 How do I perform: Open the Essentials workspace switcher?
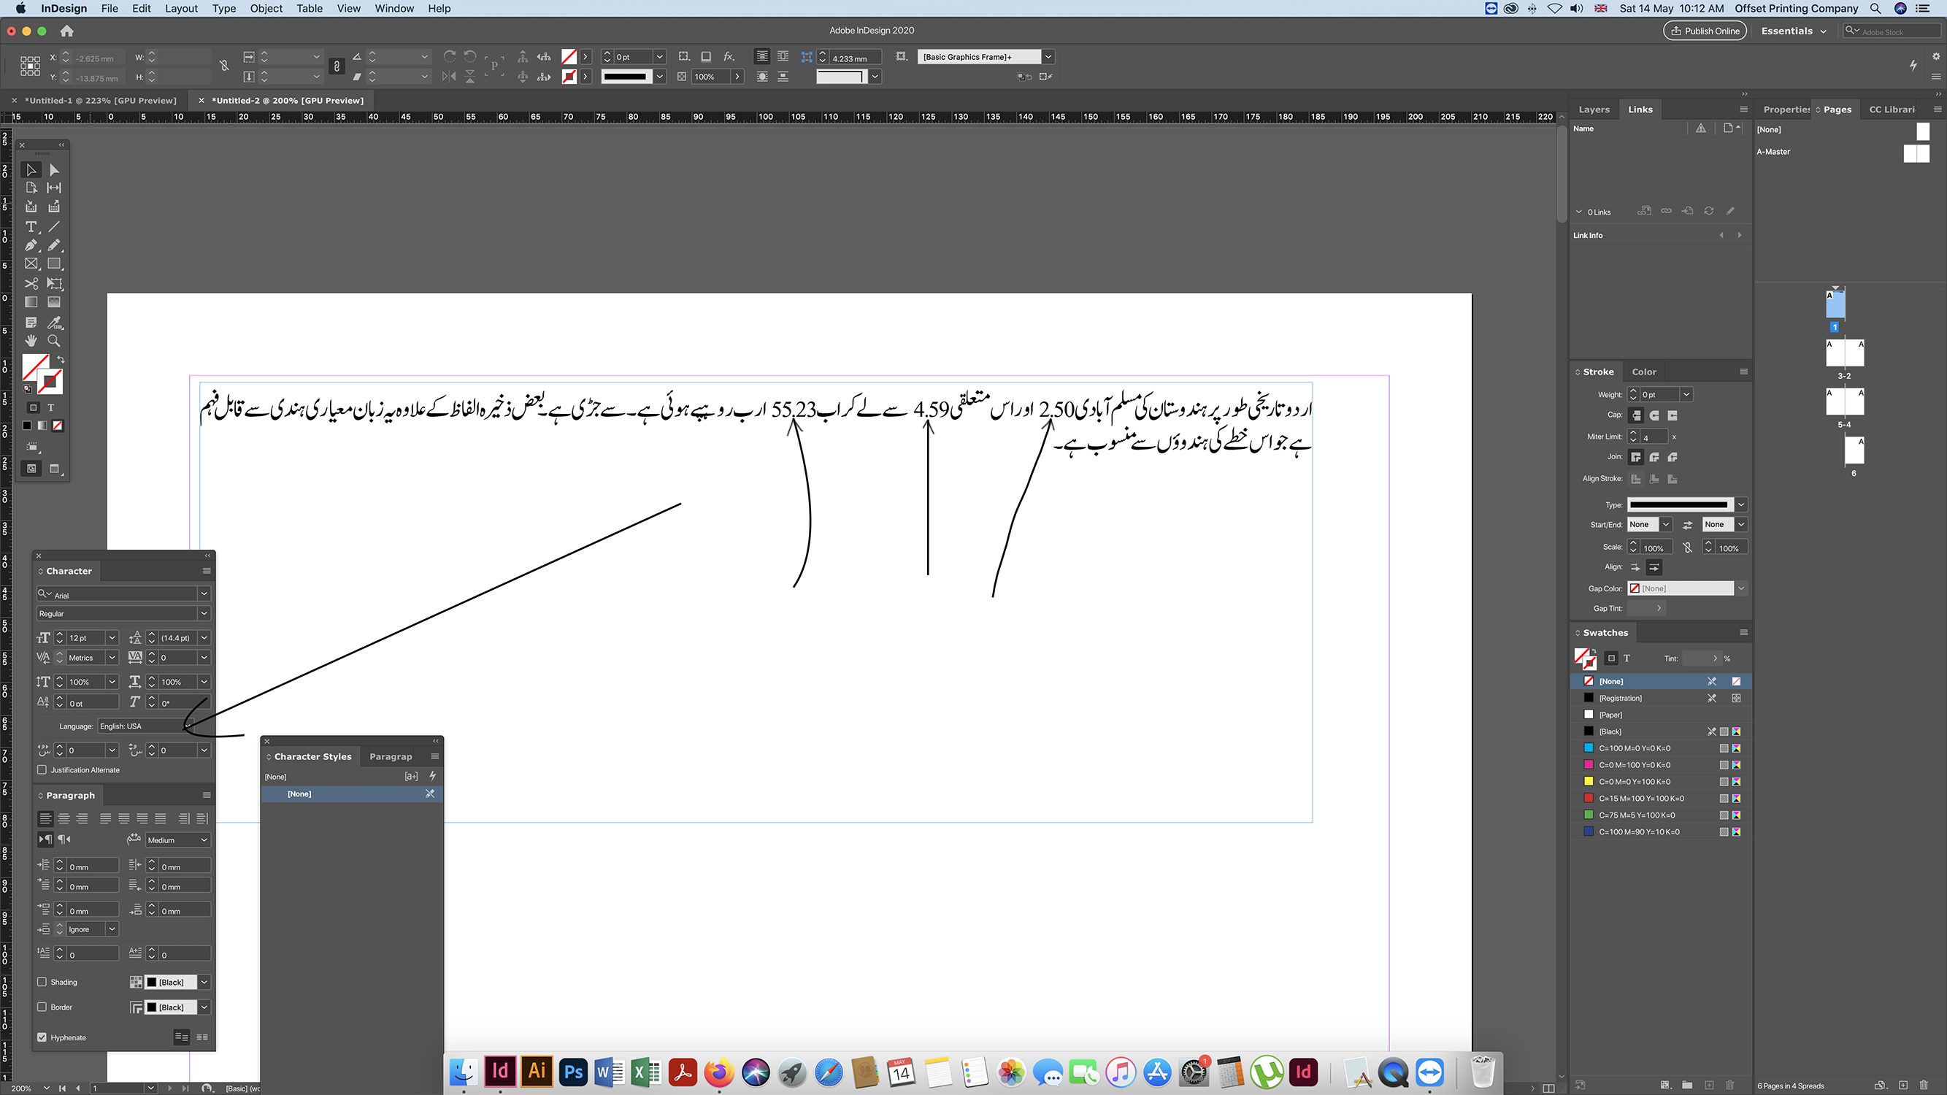pos(1792,30)
